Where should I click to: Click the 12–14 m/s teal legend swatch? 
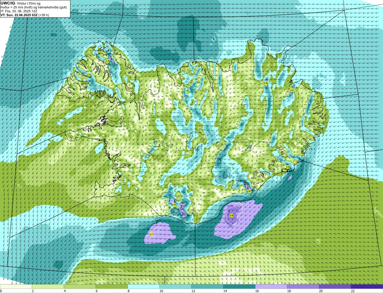point(207,286)
